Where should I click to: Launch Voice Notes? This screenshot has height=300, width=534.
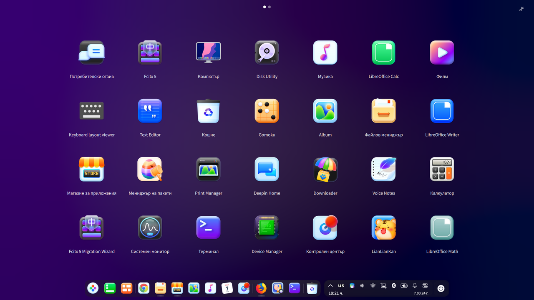[x=384, y=169]
